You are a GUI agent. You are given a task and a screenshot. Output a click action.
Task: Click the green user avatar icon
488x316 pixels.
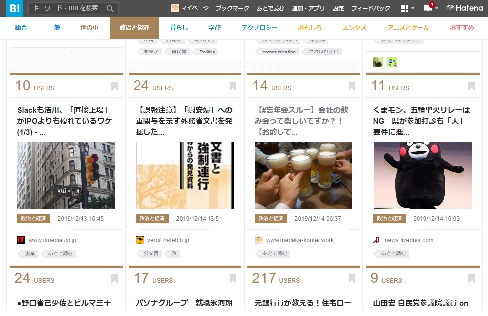click(378, 62)
